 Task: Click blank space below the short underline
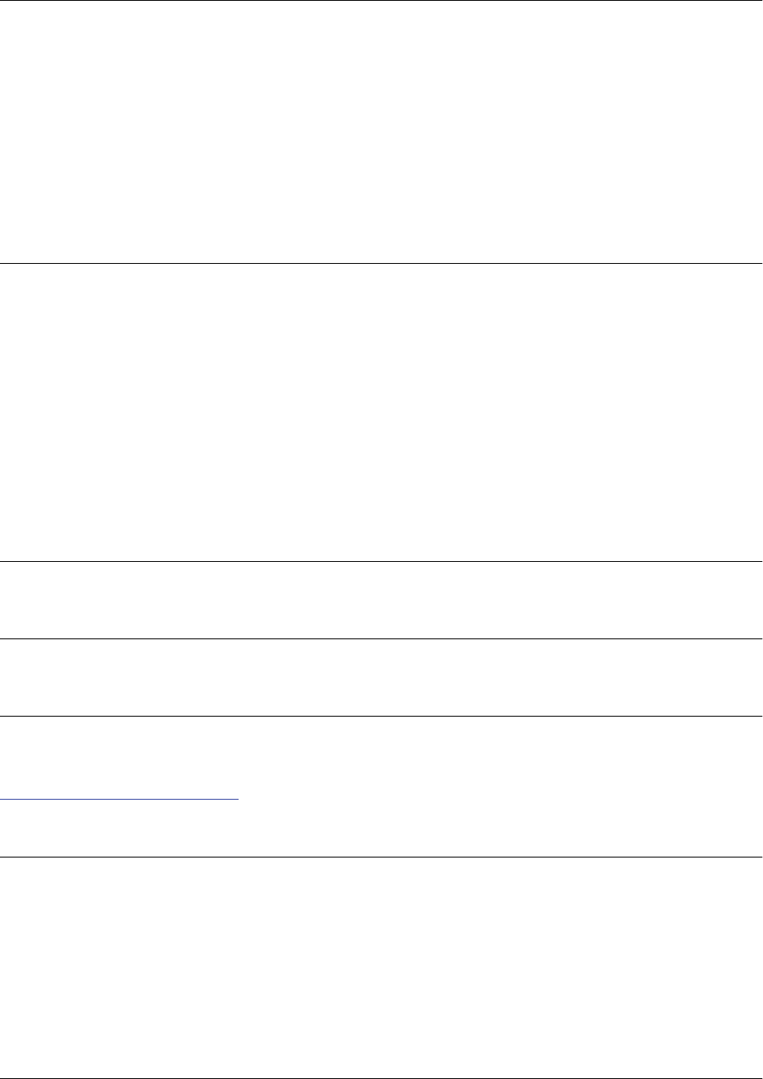[x=120, y=827]
